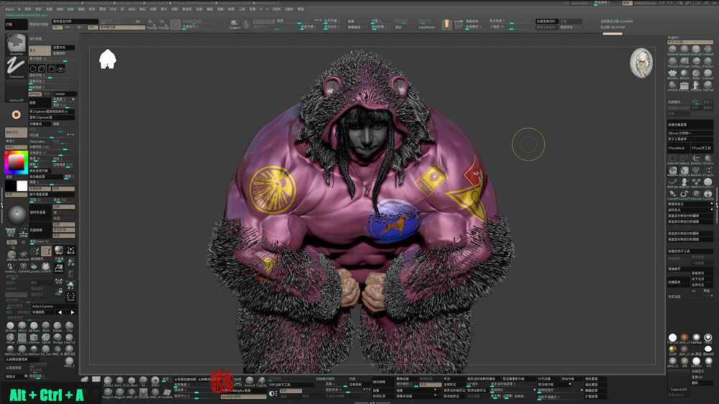Select the first circular stroke option icon
The image size is (719, 404).
[x=33, y=68]
